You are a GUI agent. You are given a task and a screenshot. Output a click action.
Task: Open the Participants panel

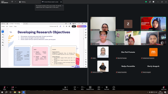pyautogui.click(x=65, y=88)
